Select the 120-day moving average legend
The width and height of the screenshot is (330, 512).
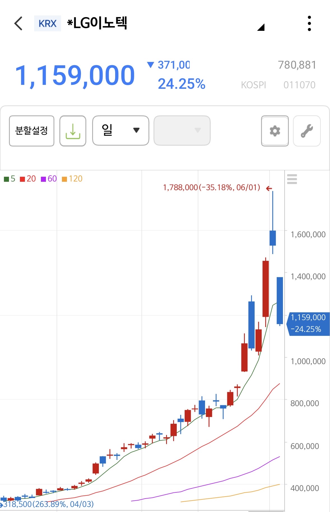72,179
